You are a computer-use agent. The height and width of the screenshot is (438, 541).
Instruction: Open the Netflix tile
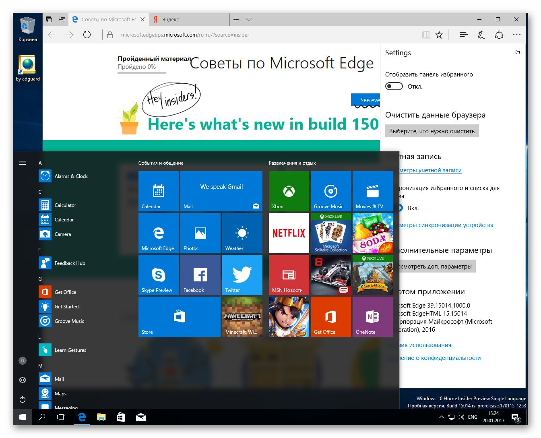tap(289, 233)
